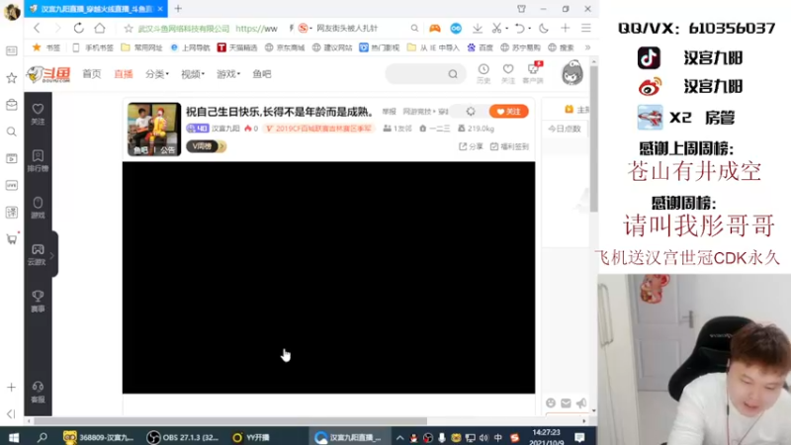Viewport: 791px width, 445px height.
Task: Open the game controller toolbar icon
Action: 434,29
